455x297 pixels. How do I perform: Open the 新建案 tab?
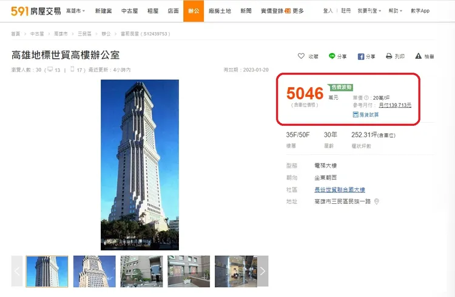pos(103,11)
